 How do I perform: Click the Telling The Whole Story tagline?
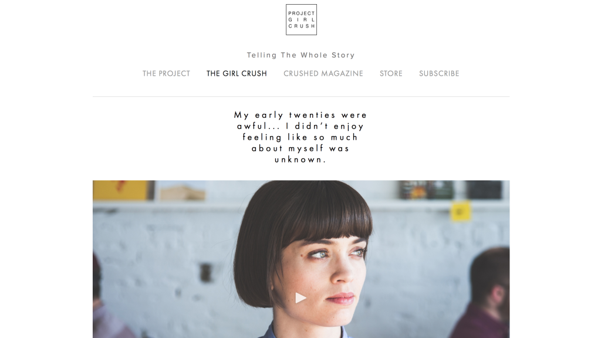(x=301, y=55)
